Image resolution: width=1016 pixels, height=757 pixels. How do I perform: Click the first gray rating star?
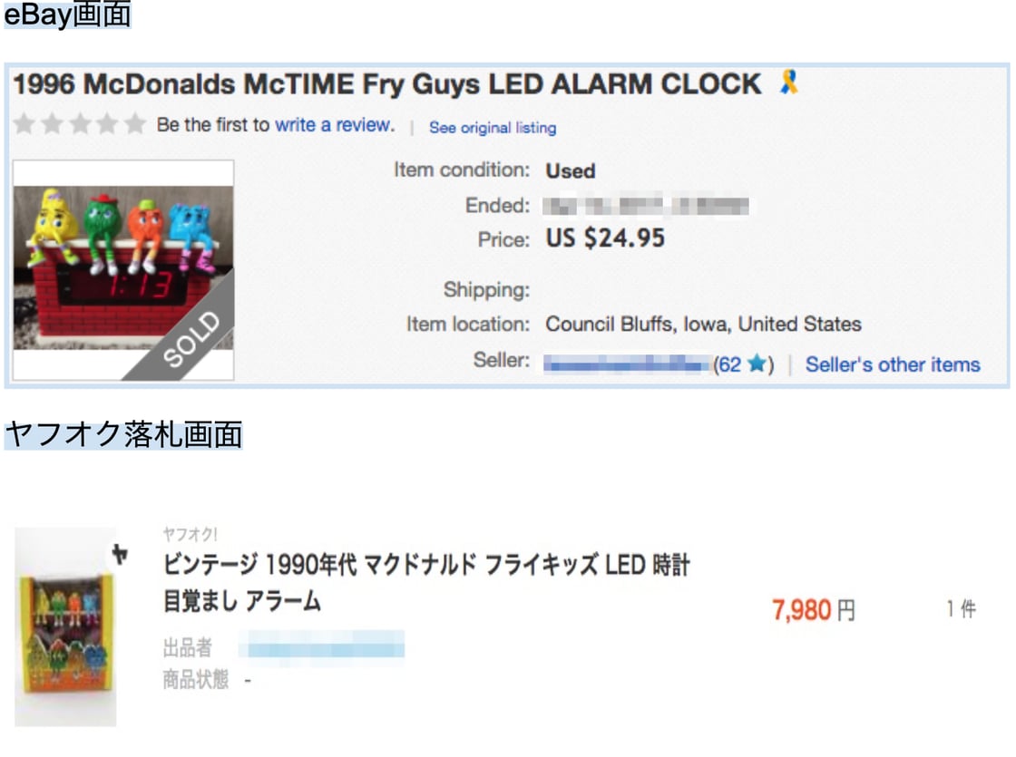point(24,124)
